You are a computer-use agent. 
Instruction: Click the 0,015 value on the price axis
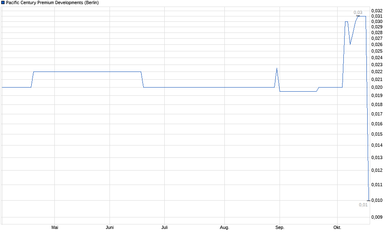[x=377, y=134]
